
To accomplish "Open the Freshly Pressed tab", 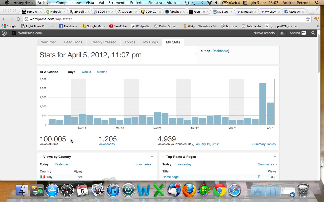I will point(103,42).
